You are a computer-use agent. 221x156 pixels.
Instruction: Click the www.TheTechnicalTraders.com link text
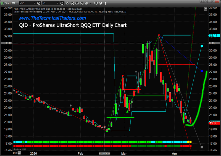click(52, 18)
